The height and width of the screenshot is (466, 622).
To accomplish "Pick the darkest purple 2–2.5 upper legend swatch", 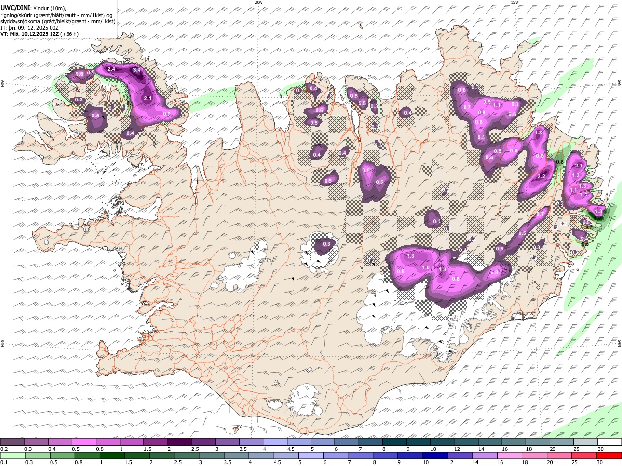I will click(179, 442).
